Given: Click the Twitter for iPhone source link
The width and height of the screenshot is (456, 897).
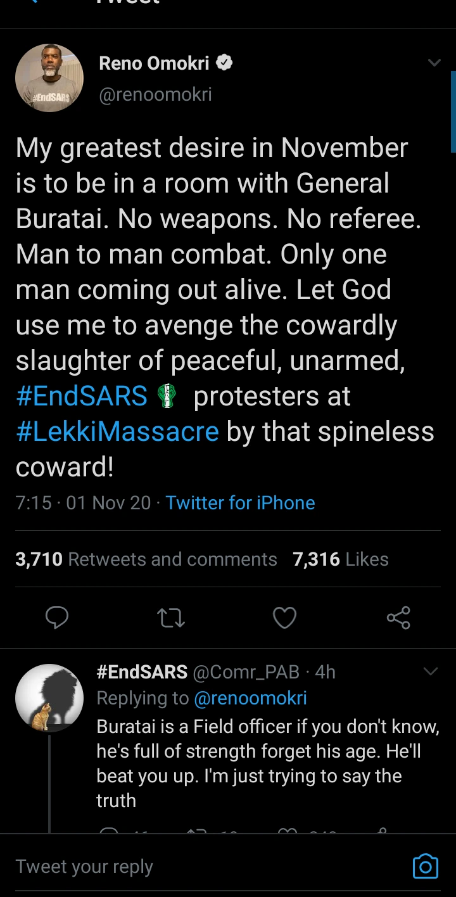Looking at the screenshot, I should tap(240, 503).
